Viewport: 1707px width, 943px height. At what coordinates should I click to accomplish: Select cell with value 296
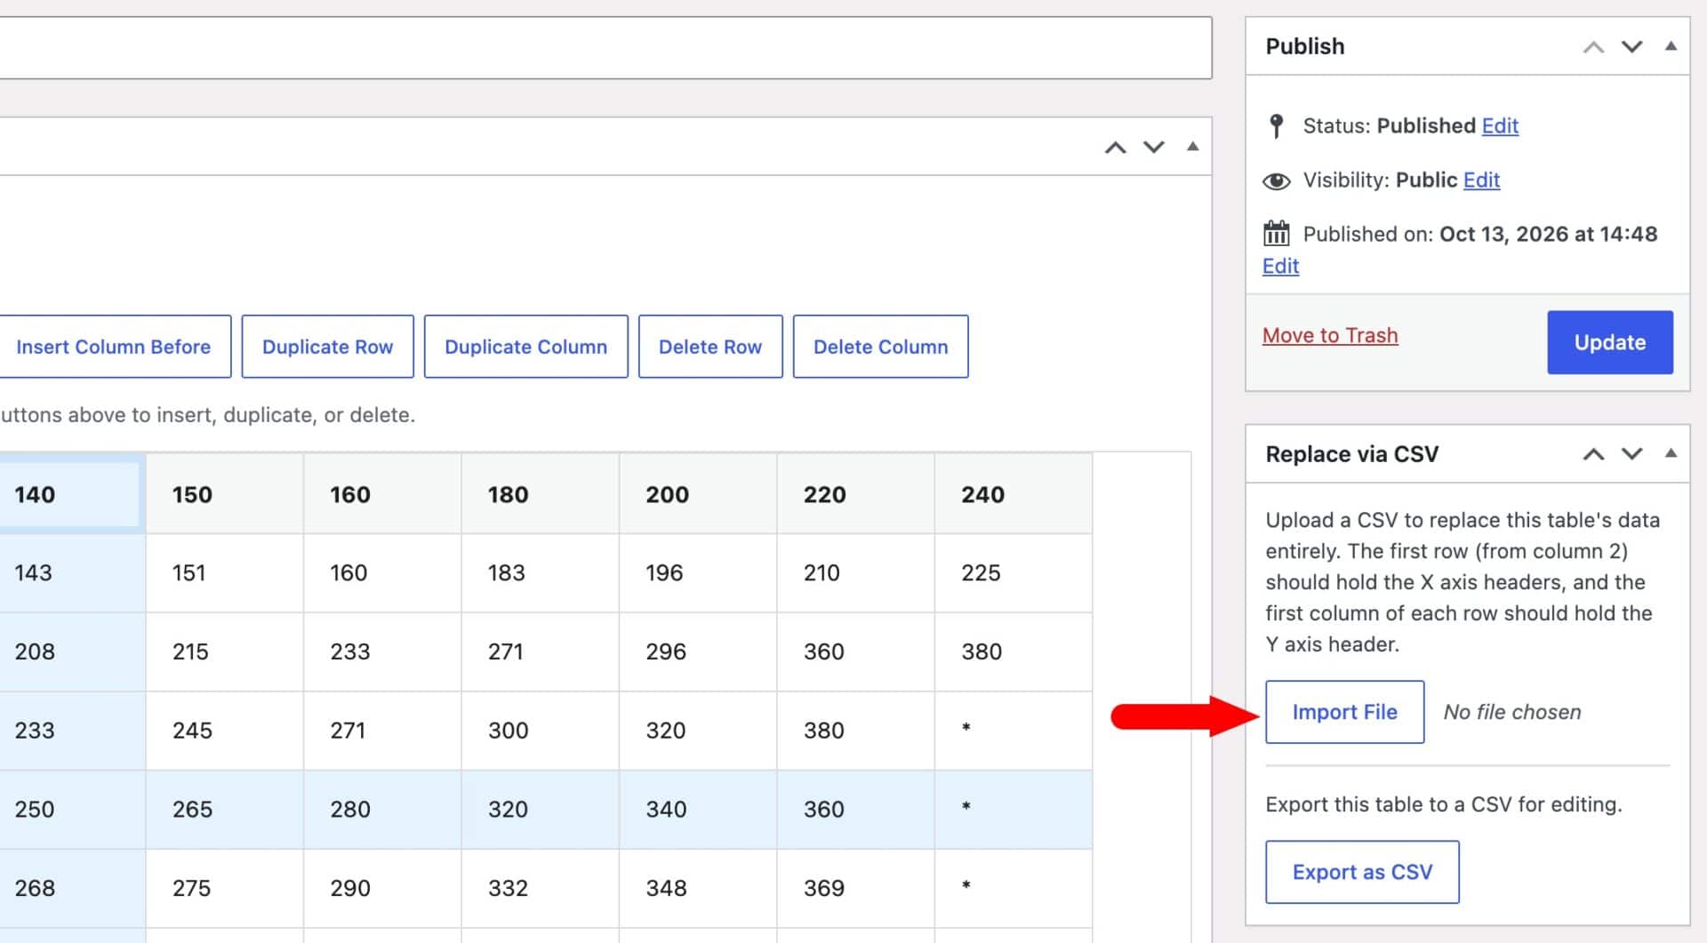click(698, 652)
